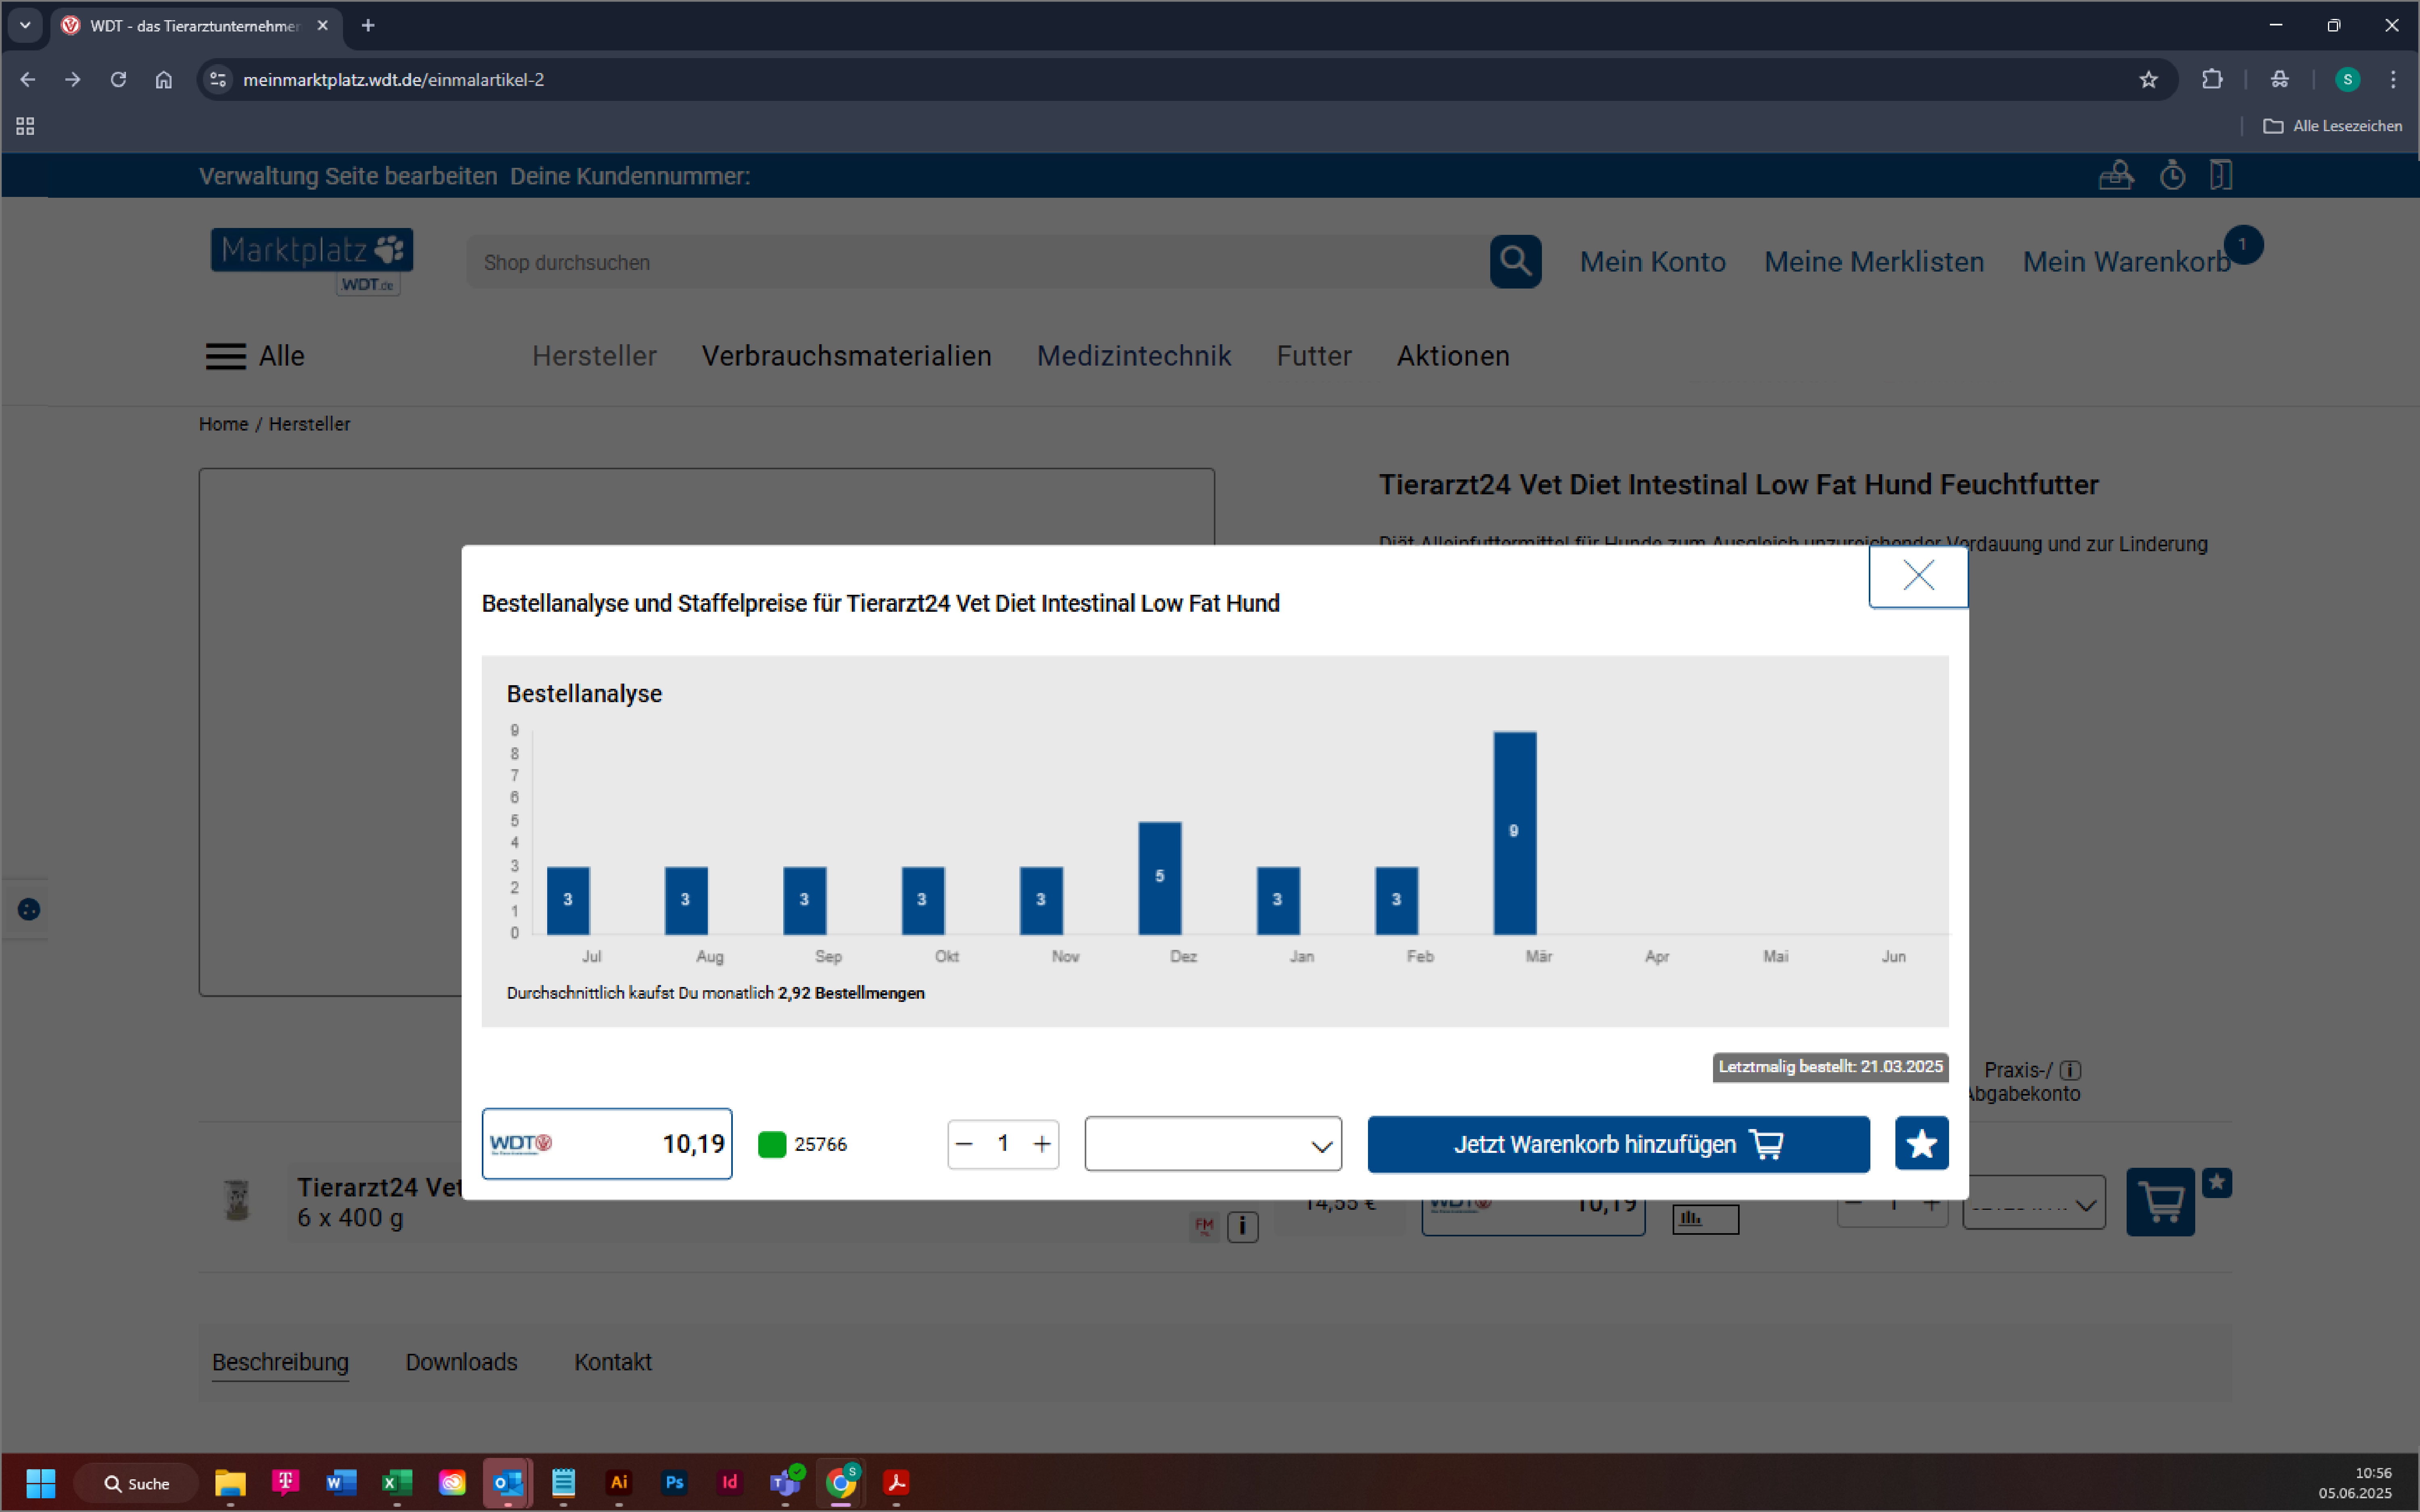Start a search with the magnifier icon
The height and width of the screenshot is (1512, 2420).
(1515, 261)
